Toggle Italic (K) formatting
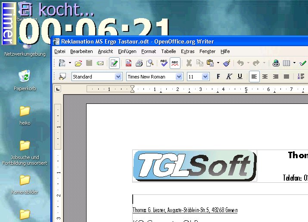Screen dimensions: 308x222 pos(229,76)
